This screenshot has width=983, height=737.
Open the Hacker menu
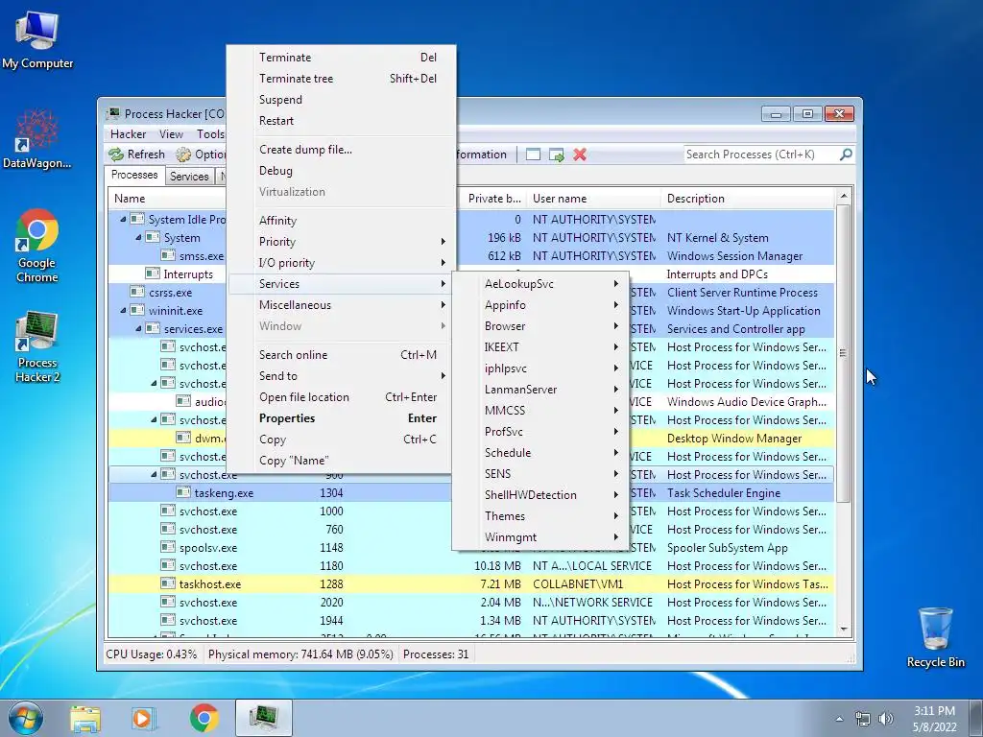coord(128,134)
